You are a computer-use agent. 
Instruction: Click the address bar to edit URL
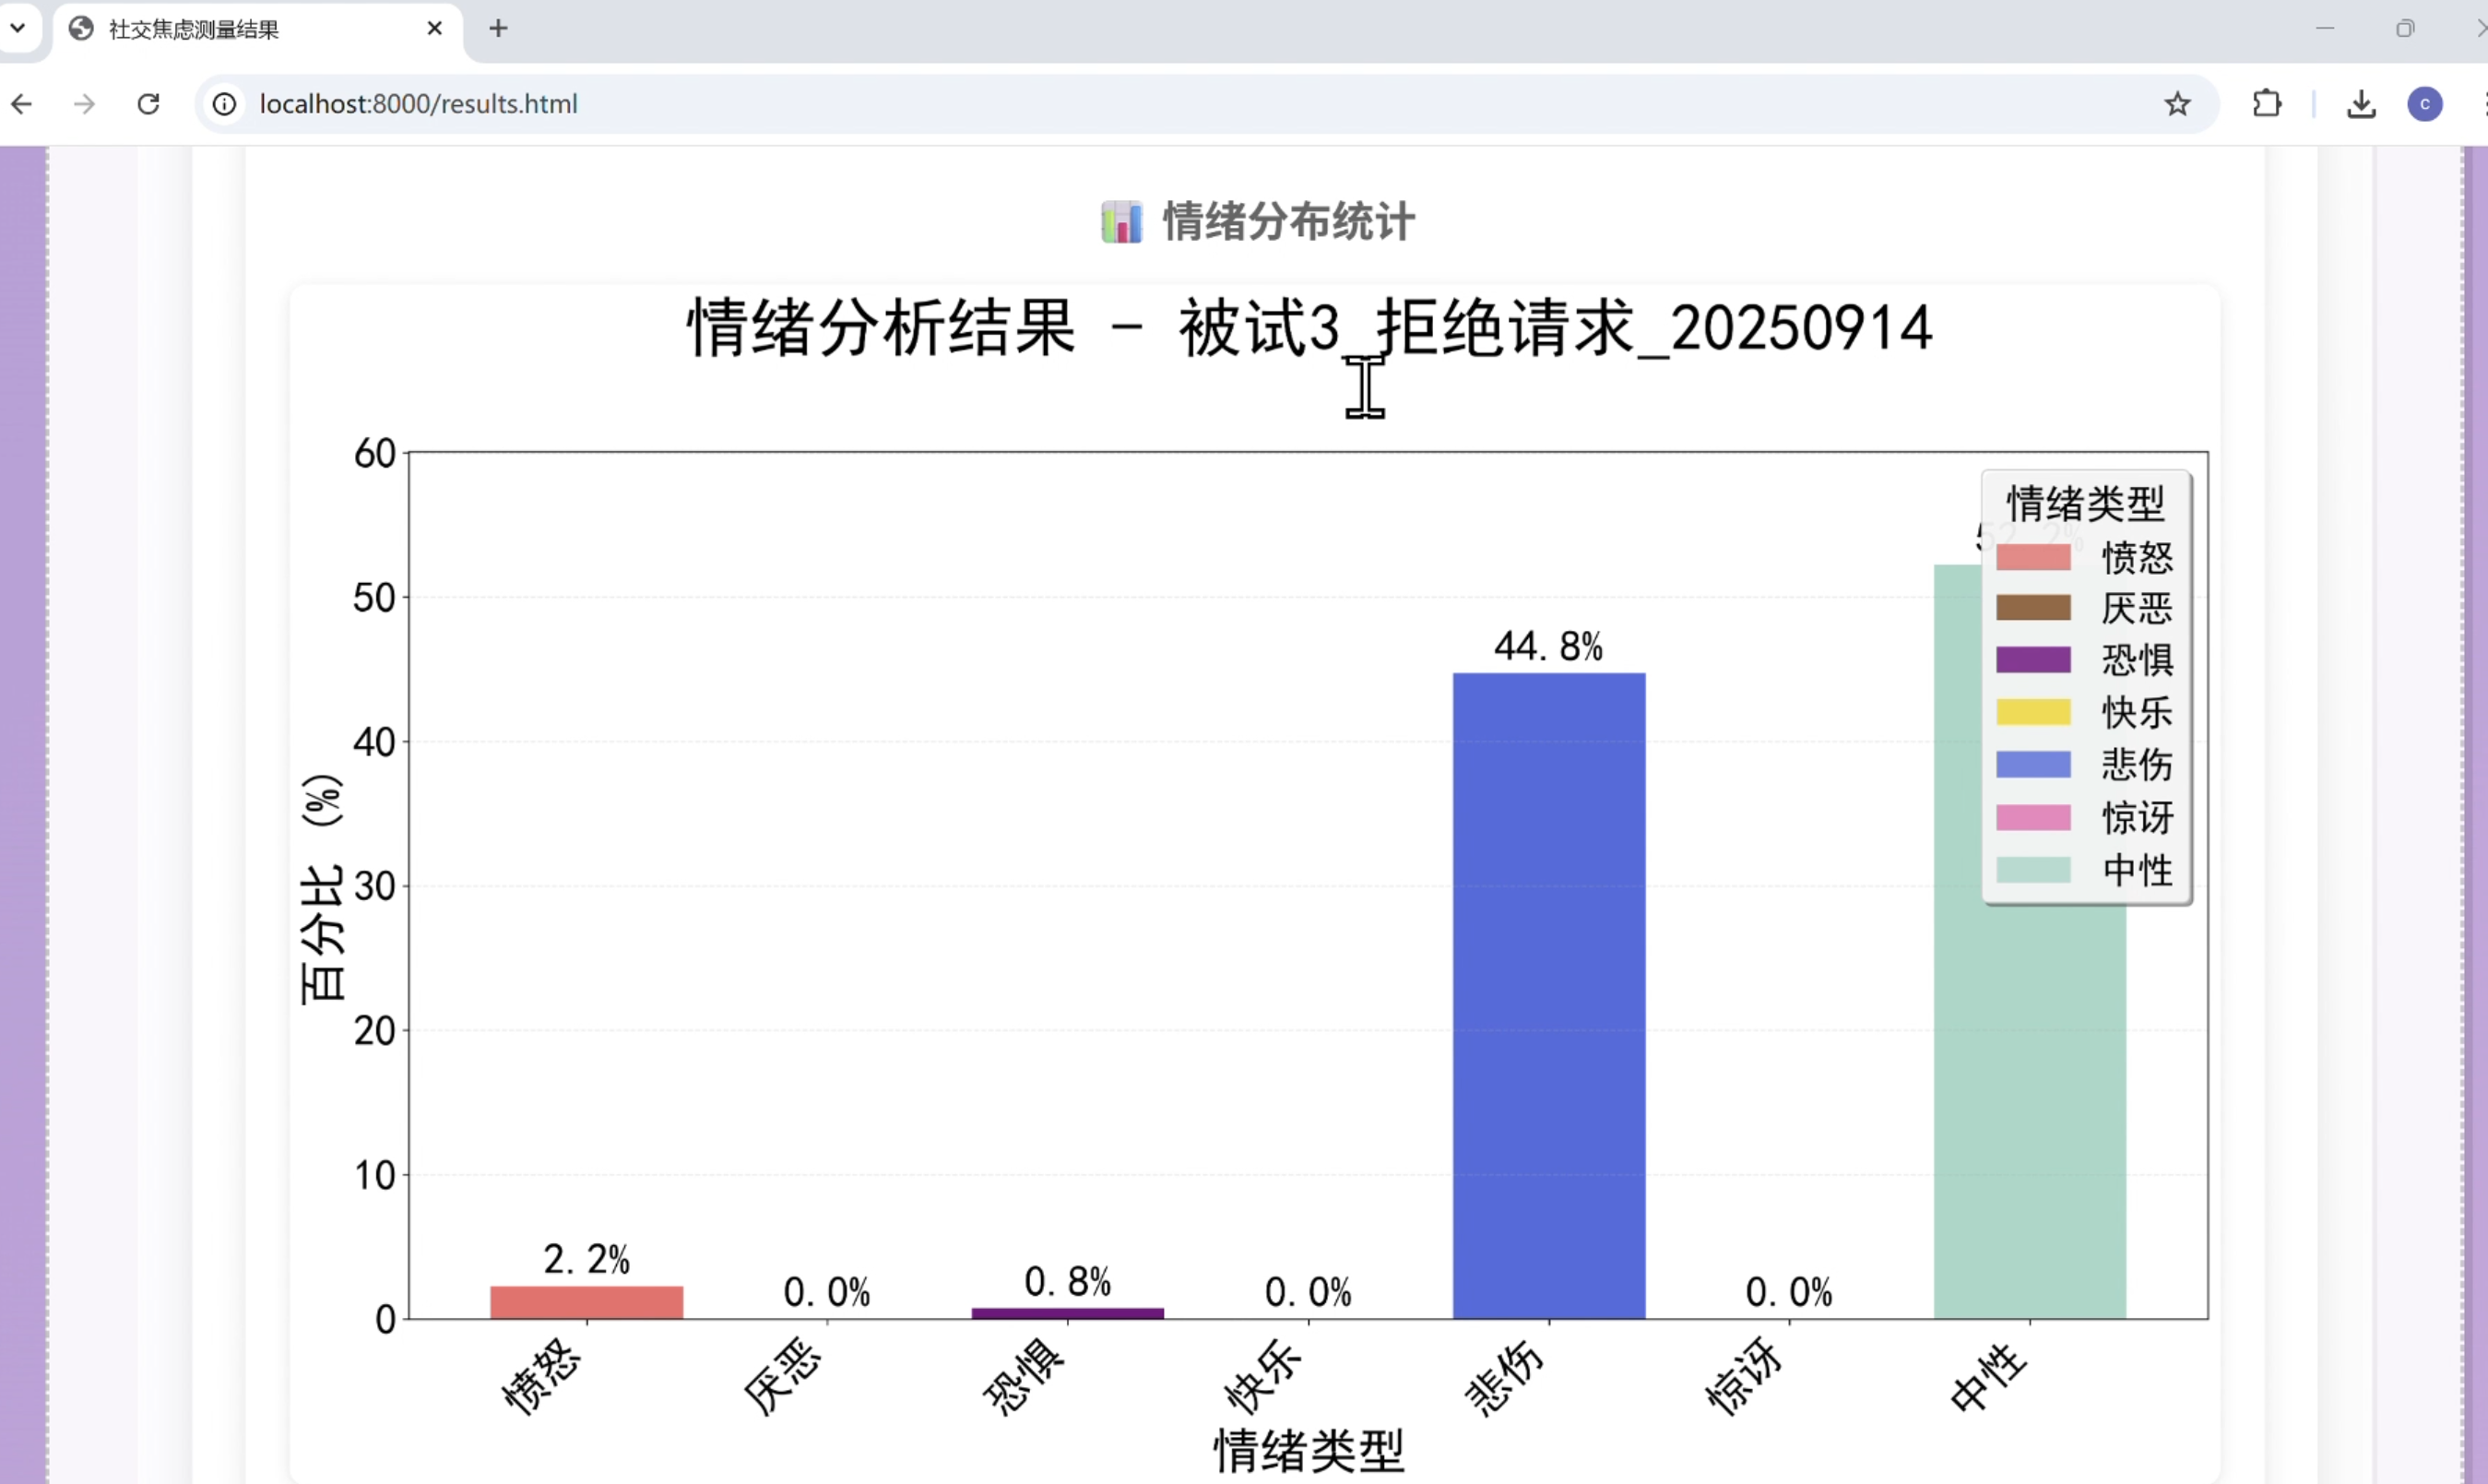pos(700,103)
